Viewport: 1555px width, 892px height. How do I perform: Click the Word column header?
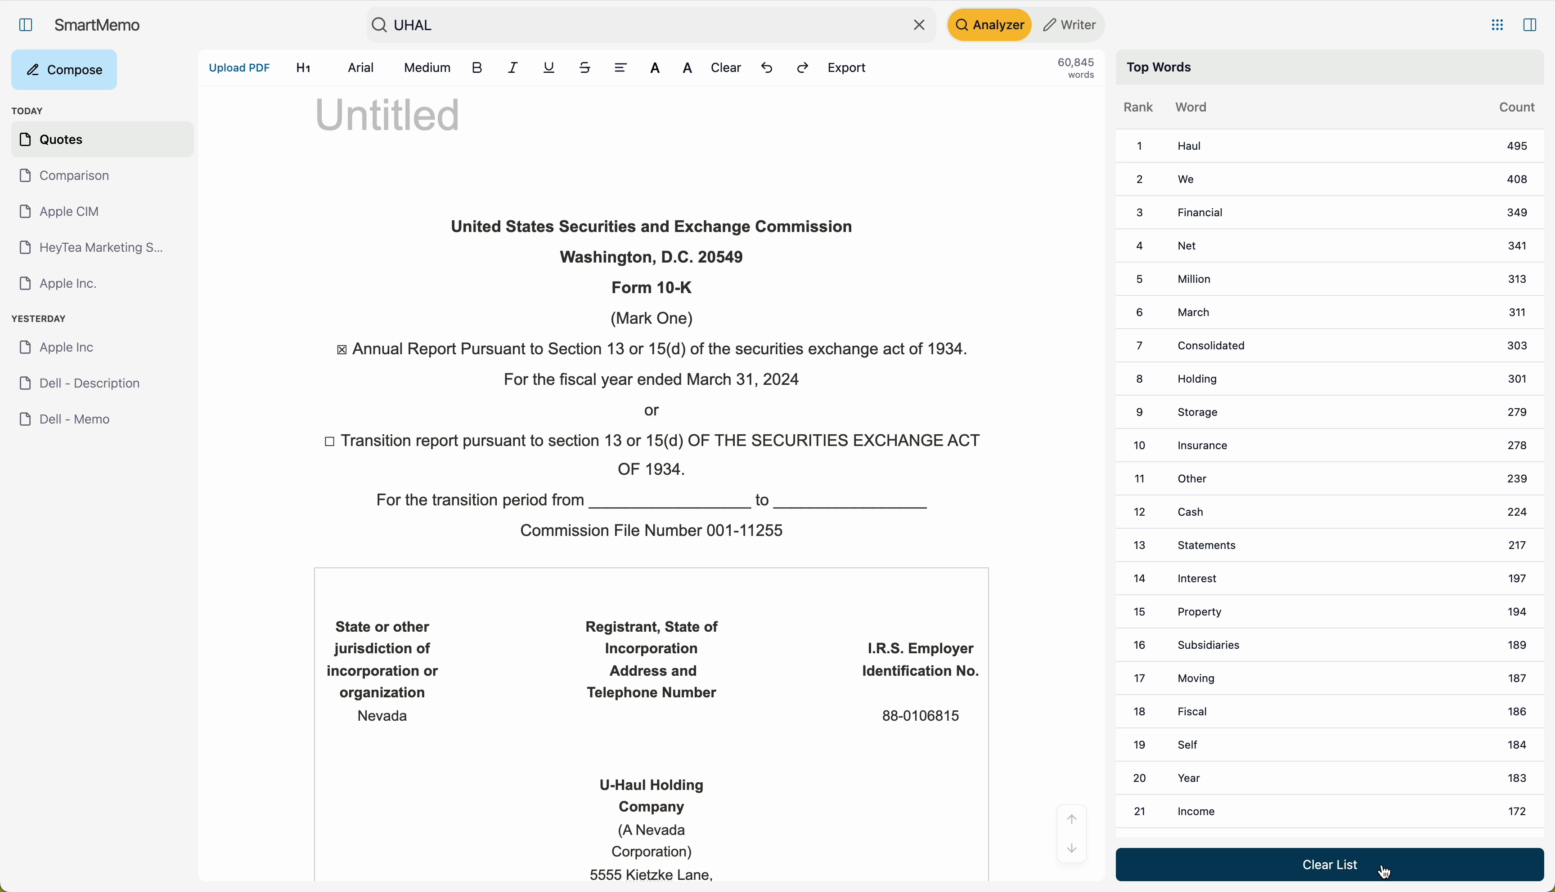[x=1191, y=108]
